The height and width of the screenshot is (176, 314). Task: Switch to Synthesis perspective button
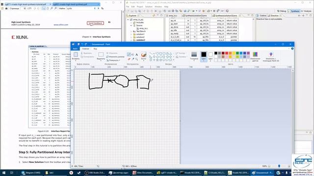[x=293, y=11]
